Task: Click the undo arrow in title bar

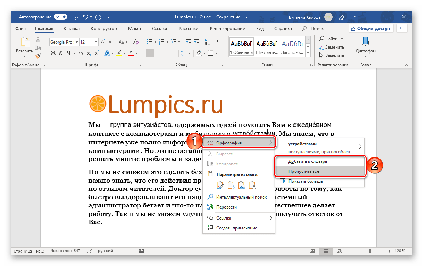Action: (x=85, y=17)
